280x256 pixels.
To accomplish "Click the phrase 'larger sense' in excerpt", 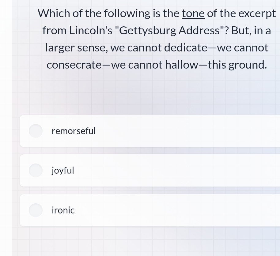I will click(76, 48).
